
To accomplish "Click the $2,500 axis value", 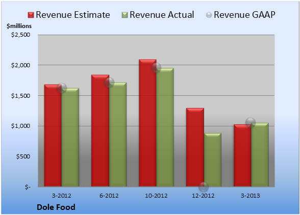I will click(20, 35).
